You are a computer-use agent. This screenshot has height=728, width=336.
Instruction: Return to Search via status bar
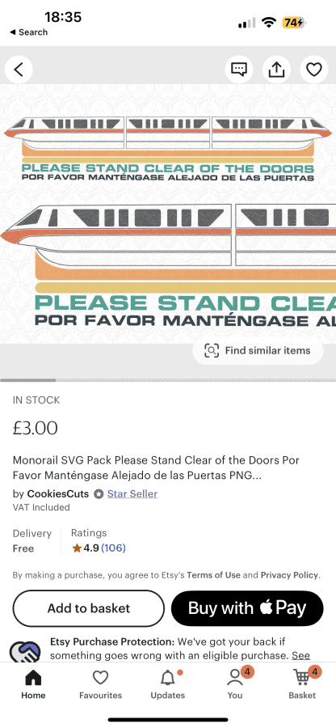click(29, 32)
